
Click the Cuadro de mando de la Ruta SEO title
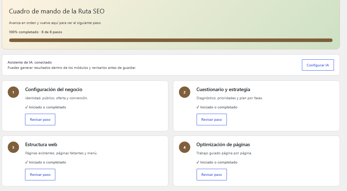57,11
